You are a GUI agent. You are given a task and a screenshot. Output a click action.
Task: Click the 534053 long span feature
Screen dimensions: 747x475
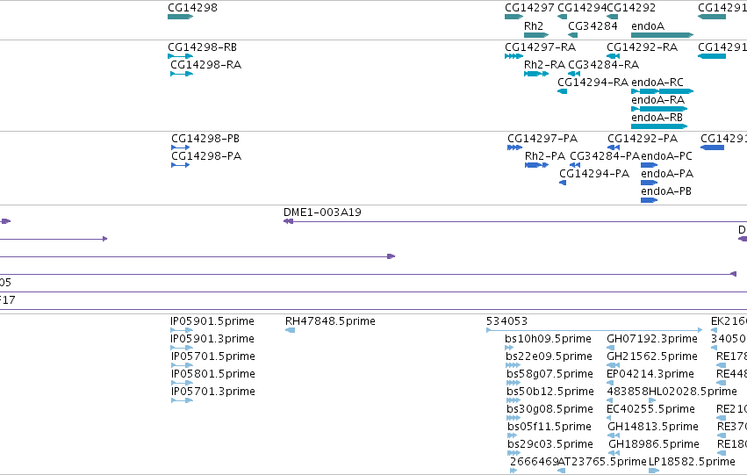click(x=594, y=329)
